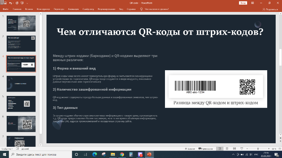Viewport: 282px width, 158px height.
Task: Select slide 2 thumbnail
Action: pyautogui.click(x=21, y=44)
